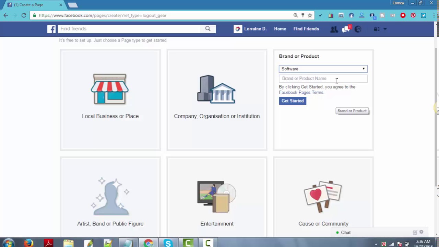
Task: Click the Get Started button
Action: click(x=293, y=101)
